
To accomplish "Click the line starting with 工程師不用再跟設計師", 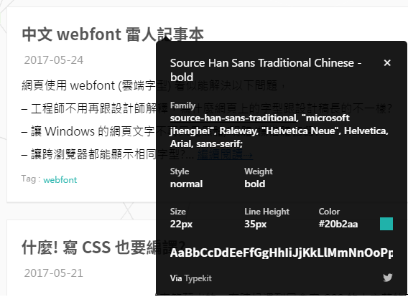I will (206, 108).
